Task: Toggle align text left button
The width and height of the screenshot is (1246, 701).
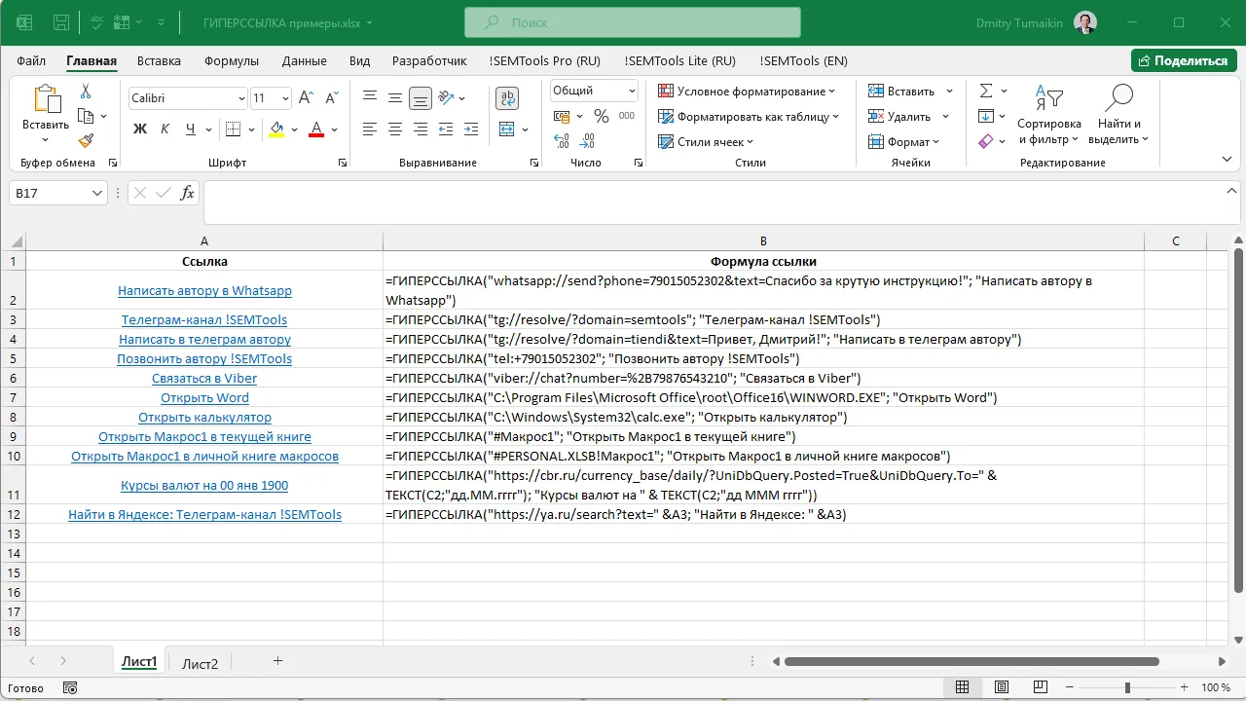Action: click(x=370, y=129)
